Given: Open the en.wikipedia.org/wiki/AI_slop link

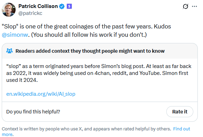Looking at the screenshot, I should point(41,94).
